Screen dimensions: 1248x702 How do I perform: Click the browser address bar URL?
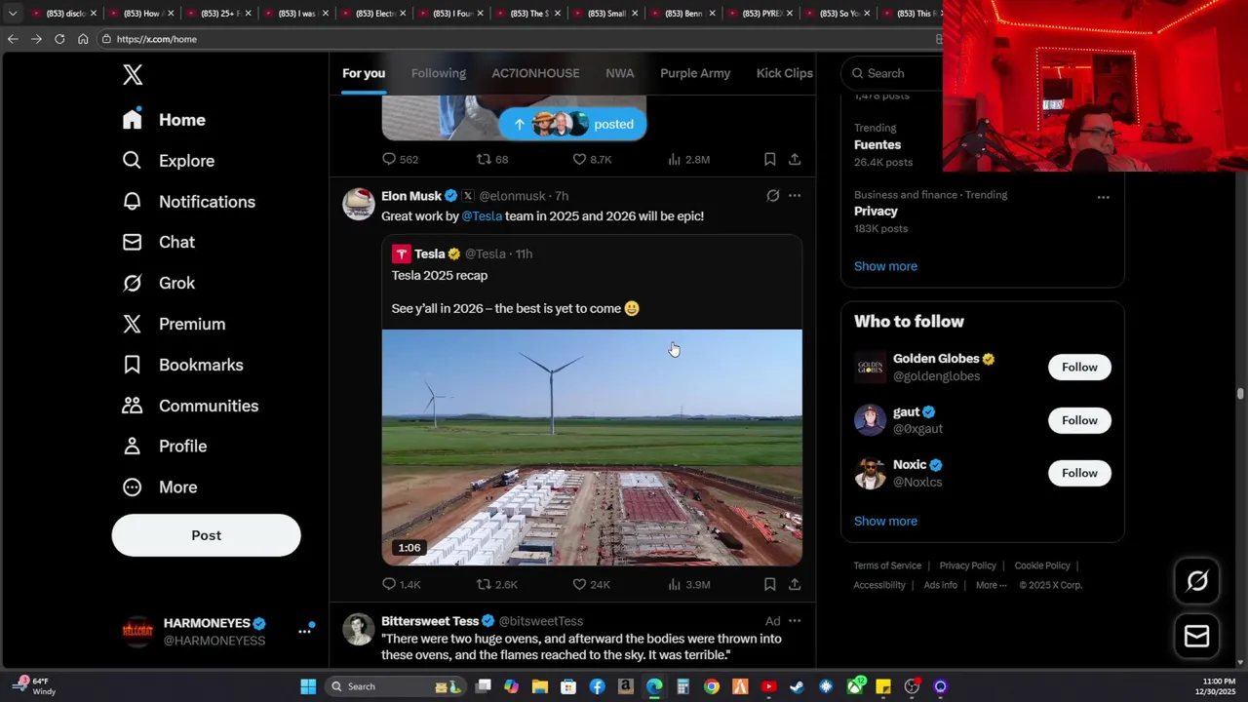coord(156,39)
